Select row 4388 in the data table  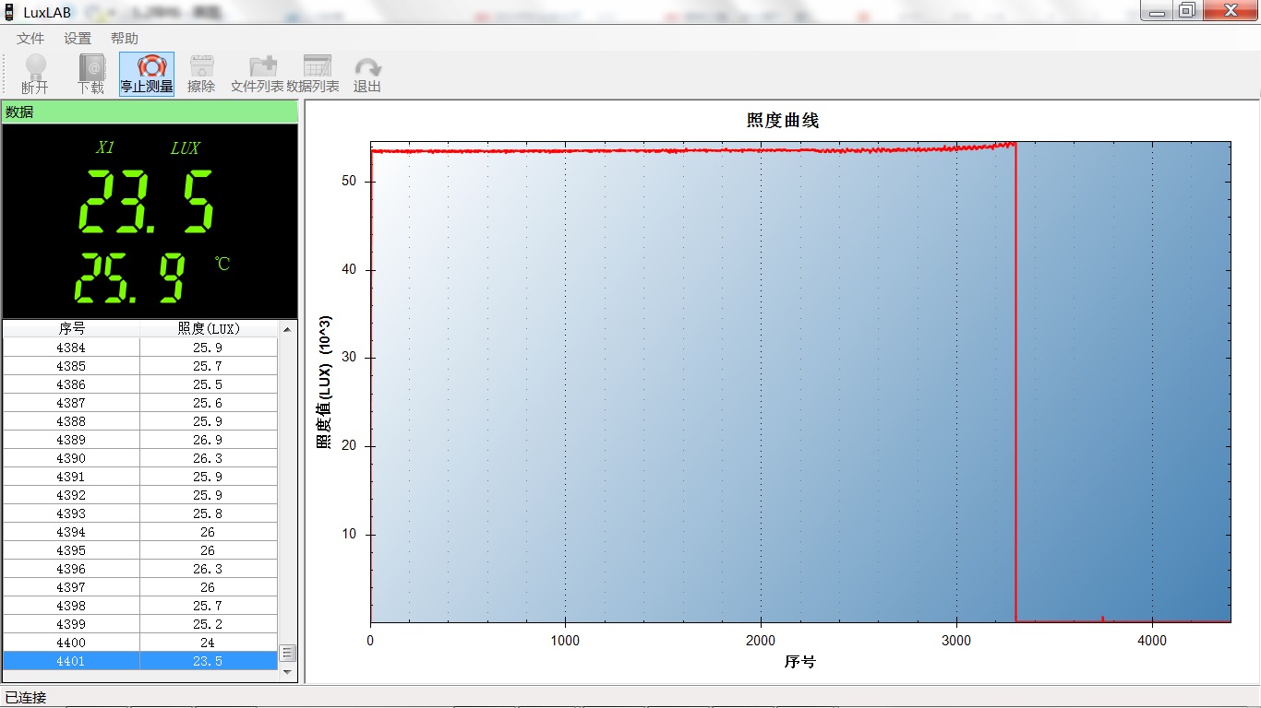[x=140, y=421]
